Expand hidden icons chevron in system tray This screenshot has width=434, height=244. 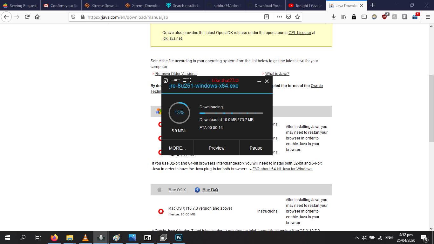[x=356, y=237]
